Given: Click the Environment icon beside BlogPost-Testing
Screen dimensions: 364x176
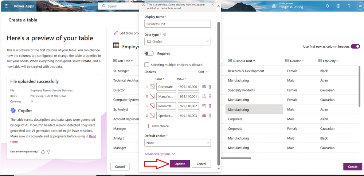Looking at the screenshot, I should [x=274, y=6].
